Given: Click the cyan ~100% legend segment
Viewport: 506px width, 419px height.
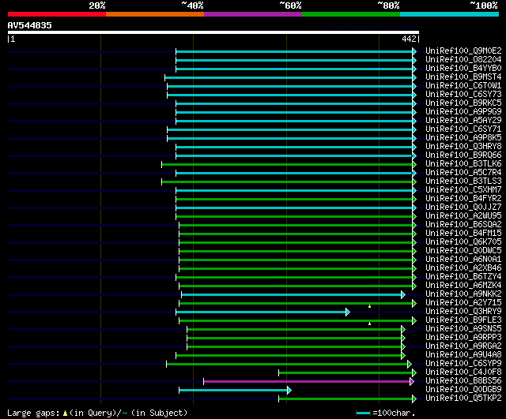Looking at the screenshot, I should tap(450, 14).
